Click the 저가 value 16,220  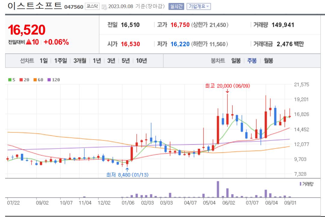pyautogui.click(x=180, y=44)
